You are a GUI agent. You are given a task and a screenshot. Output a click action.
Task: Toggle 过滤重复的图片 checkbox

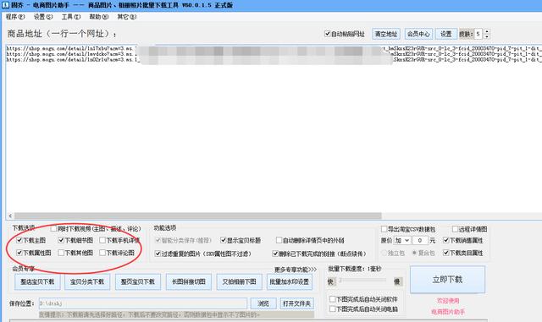(158, 254)
